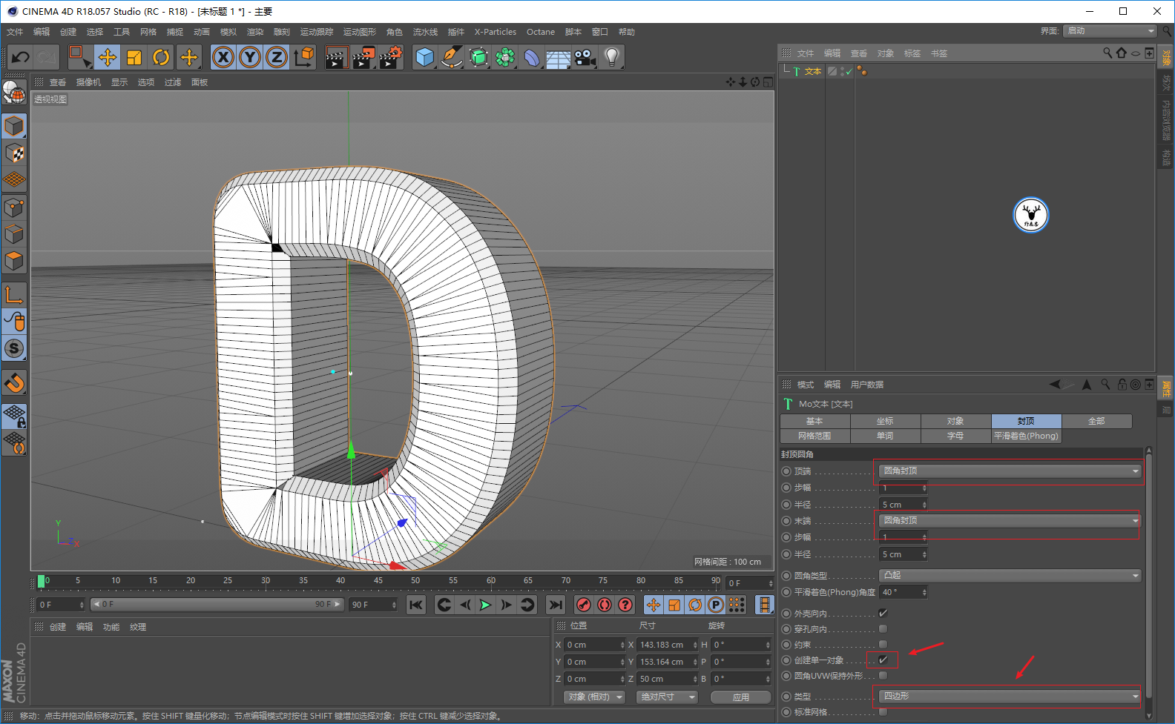The image size is (1175, 724).
Task: Toggle Enable Snap (S icon) in the left sidebar
Action: [14, 348]
